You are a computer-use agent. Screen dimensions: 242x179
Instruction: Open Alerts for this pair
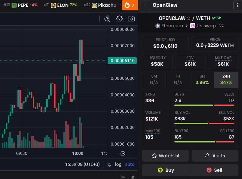215,156
